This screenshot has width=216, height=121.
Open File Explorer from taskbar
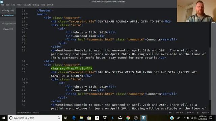(82, 118)
